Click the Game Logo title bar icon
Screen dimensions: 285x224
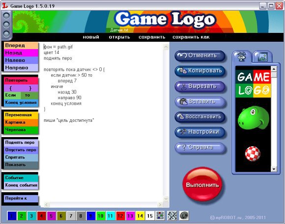(5, 5)
